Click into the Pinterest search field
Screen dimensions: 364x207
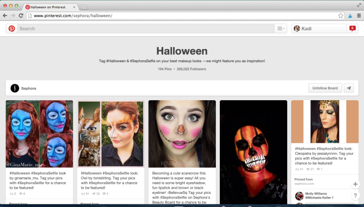(x=144, y=29)
